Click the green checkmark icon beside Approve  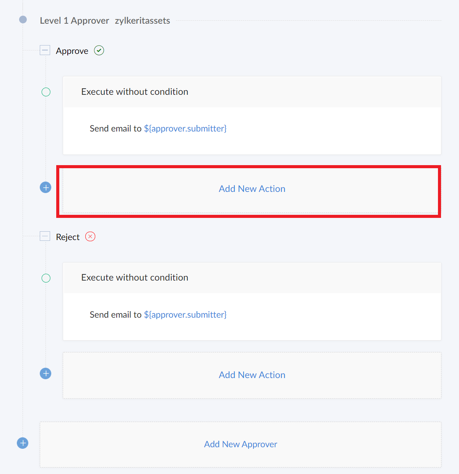click(99, 50)
